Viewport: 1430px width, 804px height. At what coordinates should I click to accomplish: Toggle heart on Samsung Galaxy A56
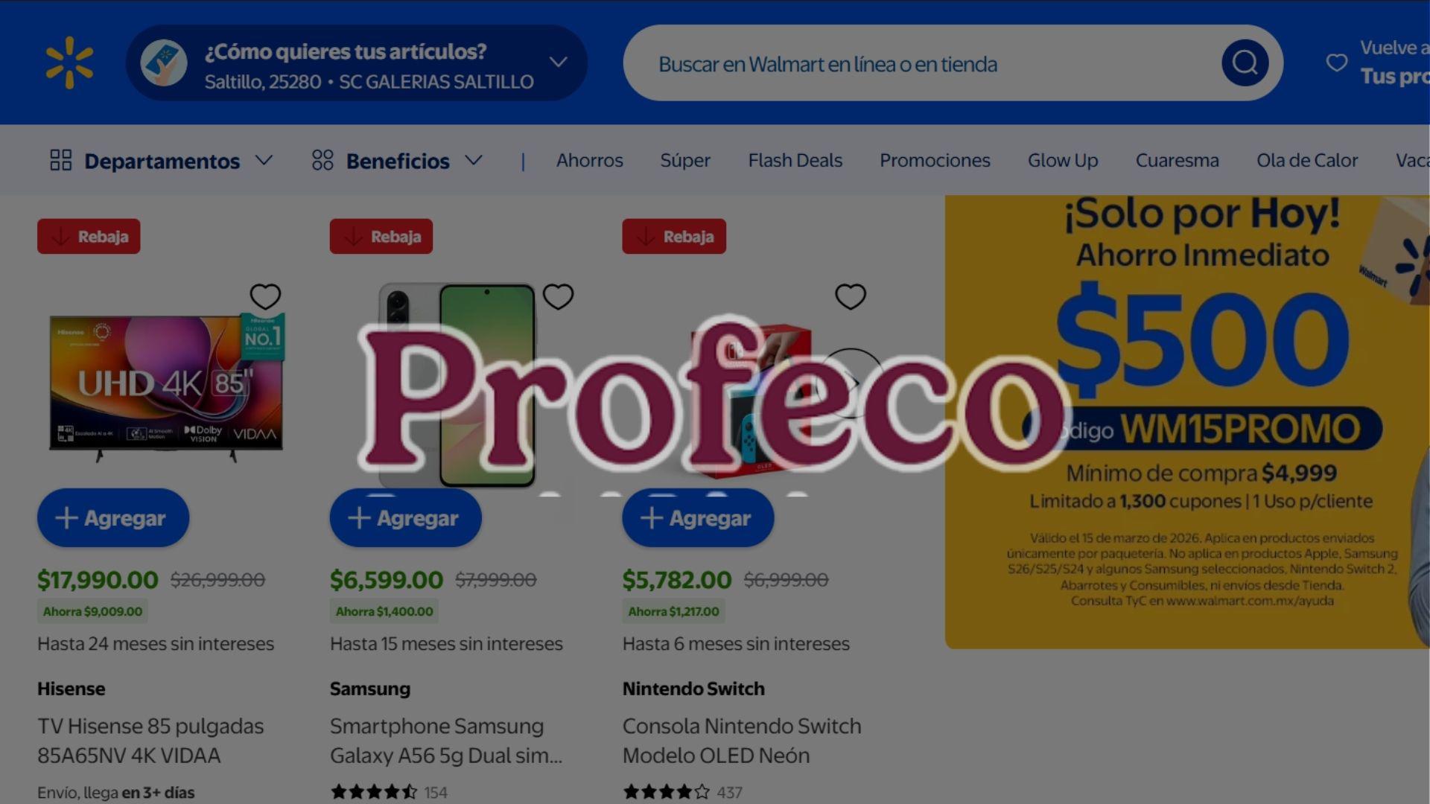(x=558, y=296)
